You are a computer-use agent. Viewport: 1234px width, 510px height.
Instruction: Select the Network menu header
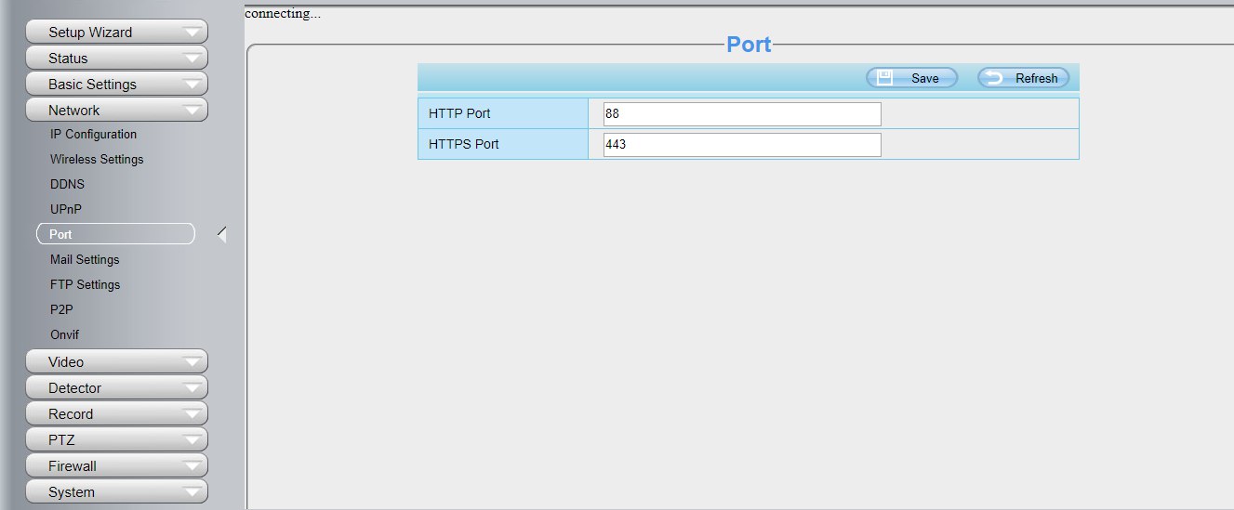tap(116, 111)
